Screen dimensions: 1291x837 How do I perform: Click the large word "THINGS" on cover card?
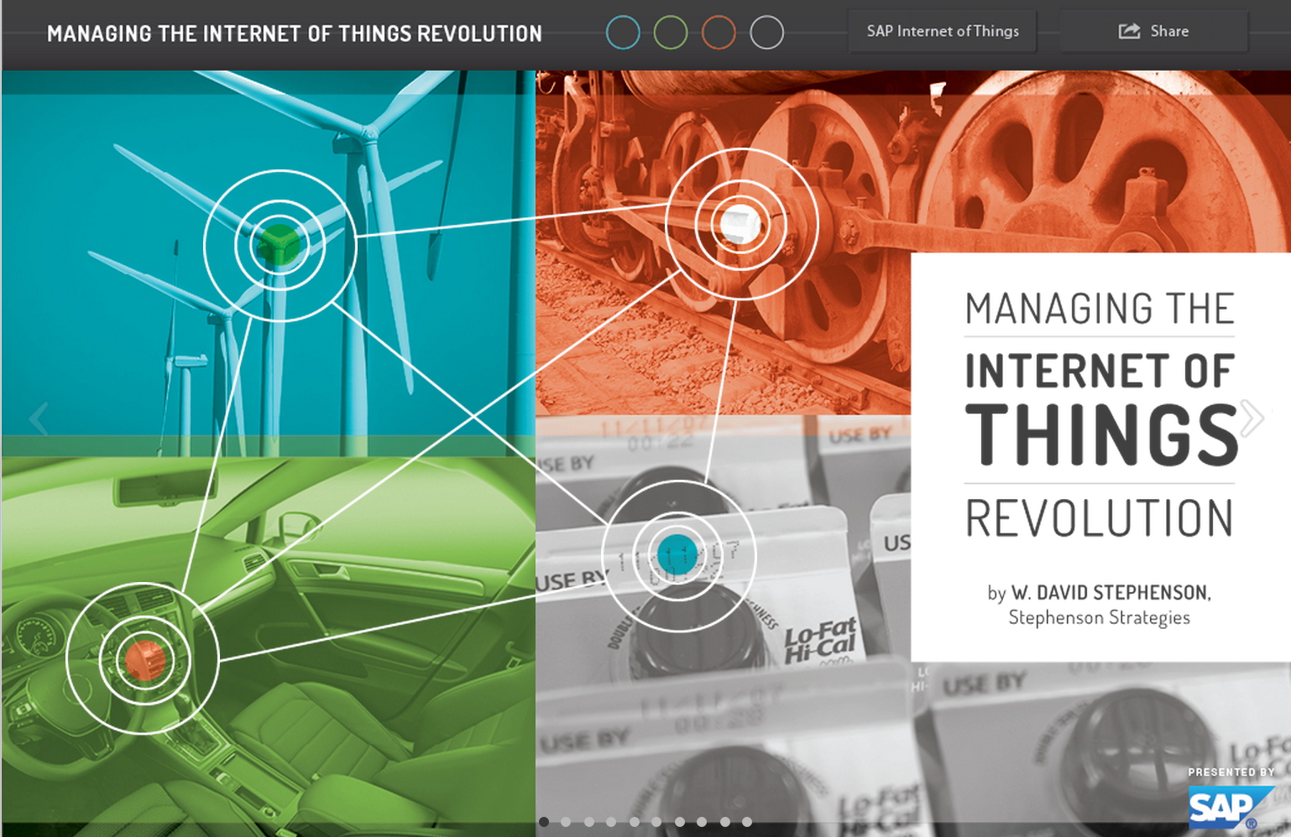1102,434
